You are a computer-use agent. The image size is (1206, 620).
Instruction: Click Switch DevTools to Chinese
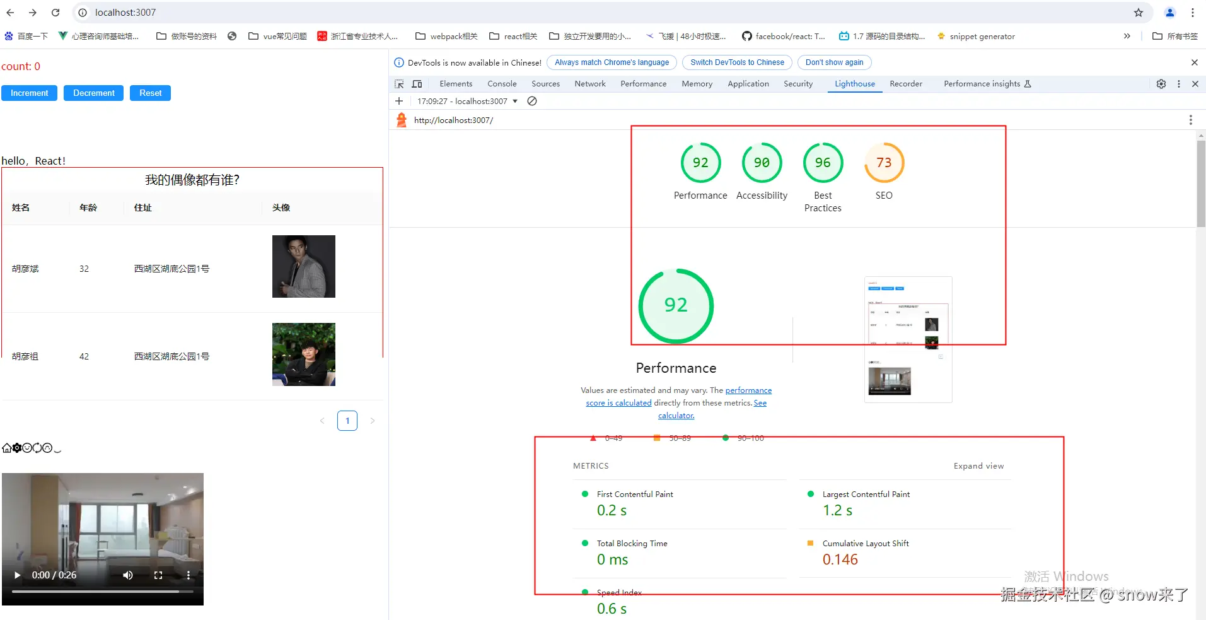click(737, 62)
